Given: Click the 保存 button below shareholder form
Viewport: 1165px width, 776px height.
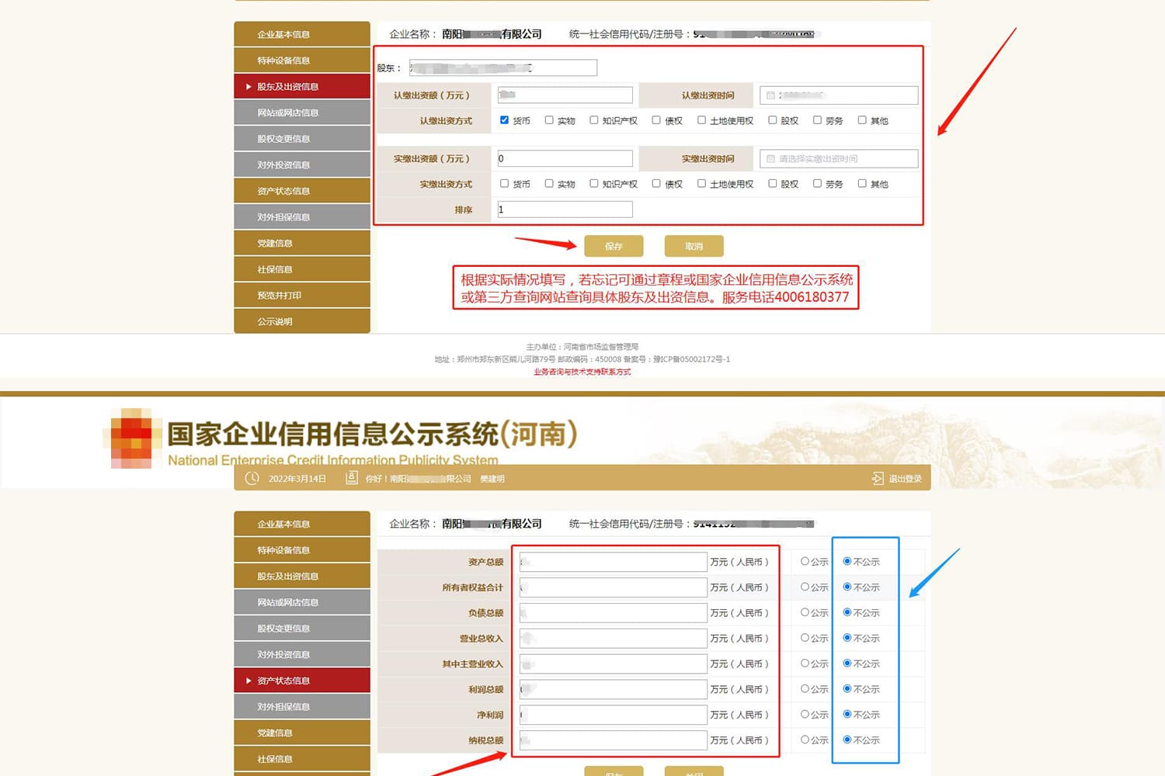Looking at the screenshot, I should pos(614,246).
